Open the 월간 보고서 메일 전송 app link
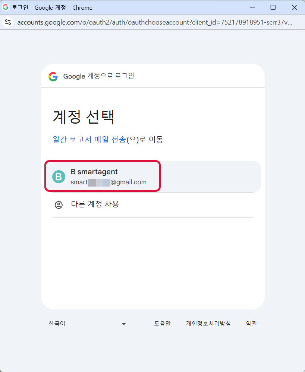The image size is (305, 372). click(89, 140)
